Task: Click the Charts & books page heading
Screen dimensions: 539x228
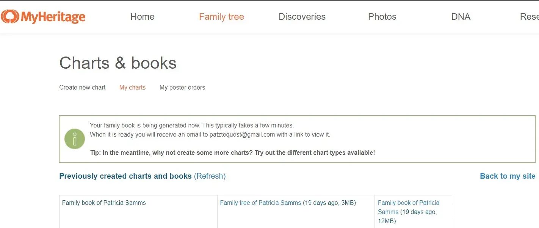Action: coord(118,63)
